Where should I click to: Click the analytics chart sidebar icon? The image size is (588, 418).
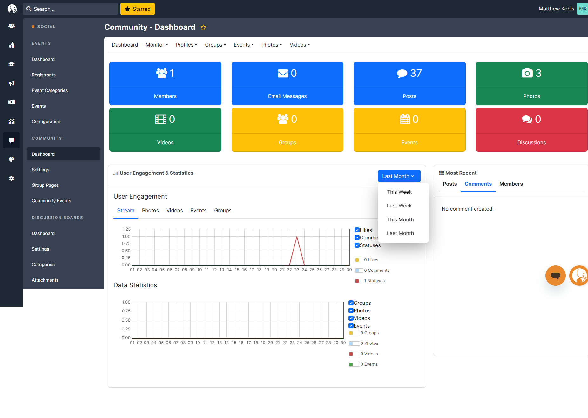11,121
